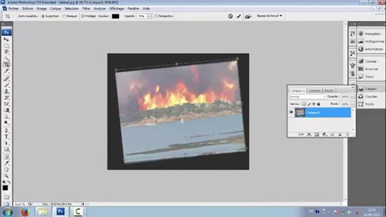Open Calques panel options menu

click(x=353, y=91)
